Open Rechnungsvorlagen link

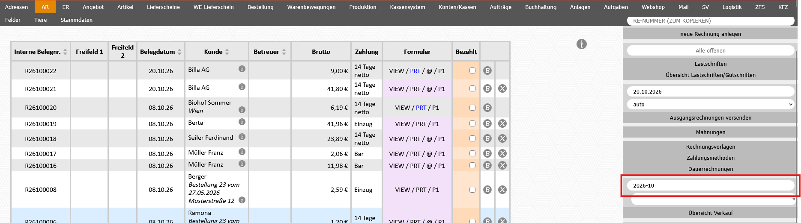tap(711, 147)
